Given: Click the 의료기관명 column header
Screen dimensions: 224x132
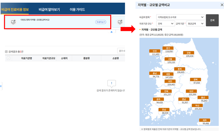Looking at the screenshot, I should (27, 58).
